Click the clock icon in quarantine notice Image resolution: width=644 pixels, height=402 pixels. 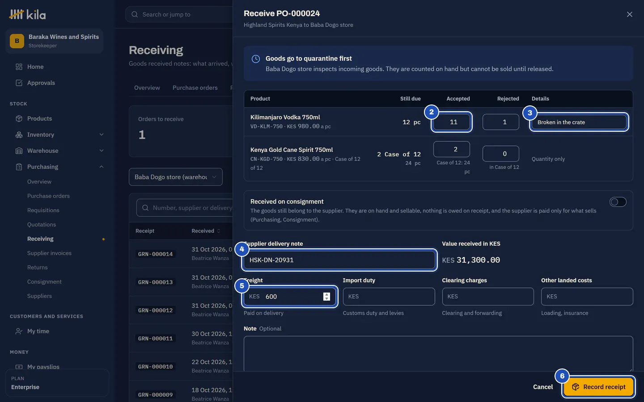point(256,59)
